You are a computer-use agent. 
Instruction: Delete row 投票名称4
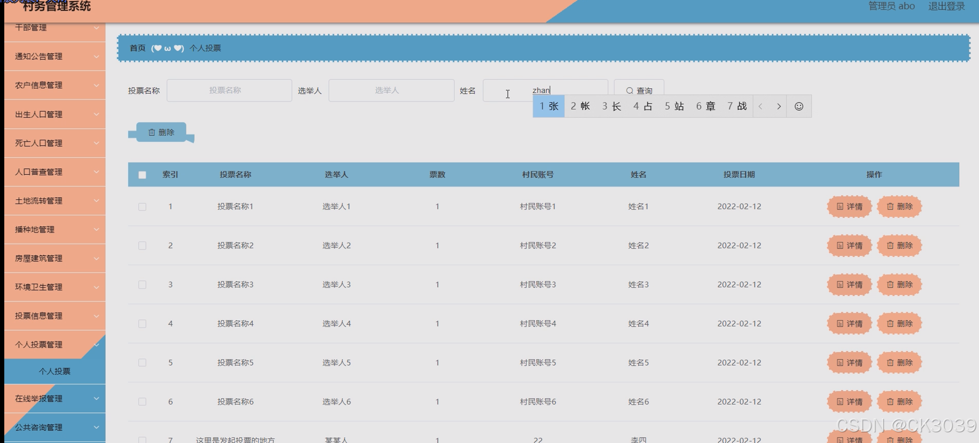pyautogui.click(x=900, y=323)
